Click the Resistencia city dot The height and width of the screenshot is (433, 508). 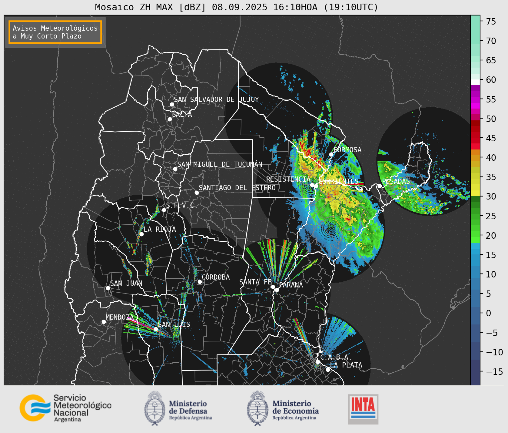[x=312, y=185]
